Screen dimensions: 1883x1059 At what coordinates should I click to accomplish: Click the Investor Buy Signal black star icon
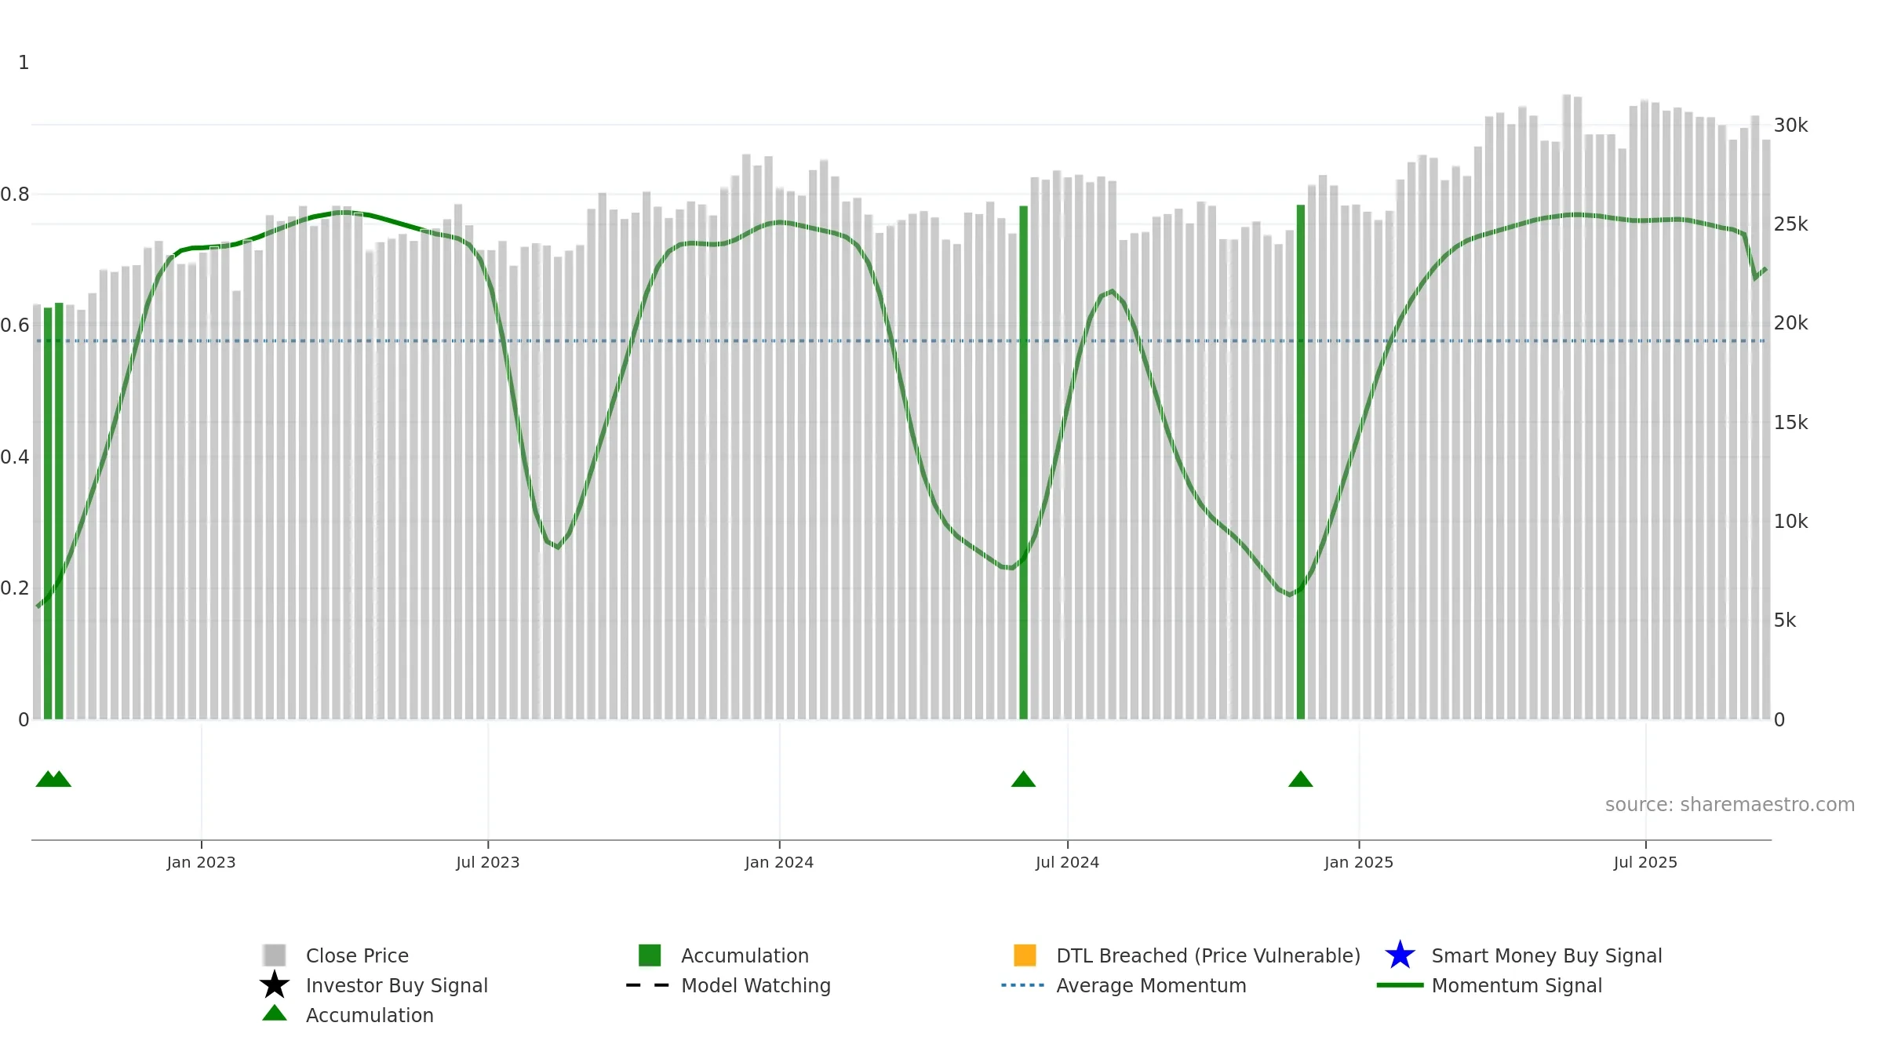coord(275,984)
